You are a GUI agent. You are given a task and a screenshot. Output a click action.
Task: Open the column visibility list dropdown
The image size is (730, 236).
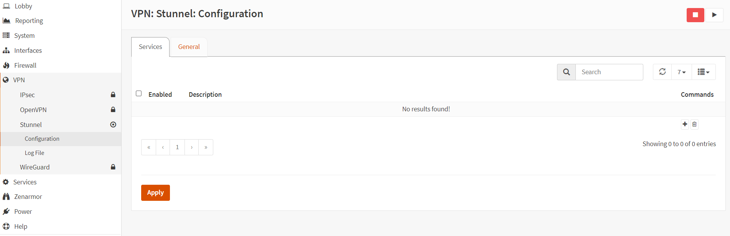click(x=704, y=72)
